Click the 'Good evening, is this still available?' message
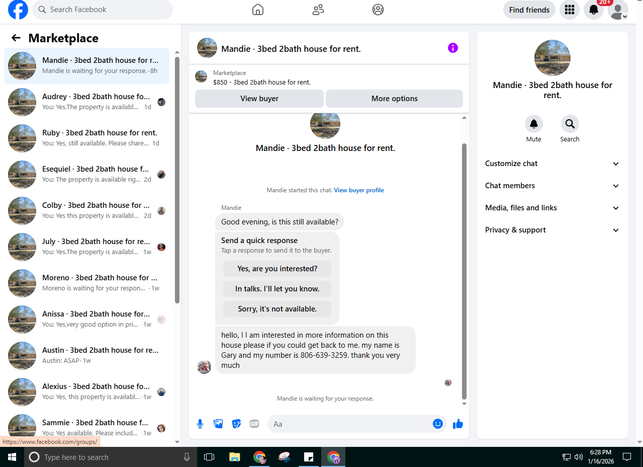The width and height of the screenshot is (643, 467). pos(280,222)
